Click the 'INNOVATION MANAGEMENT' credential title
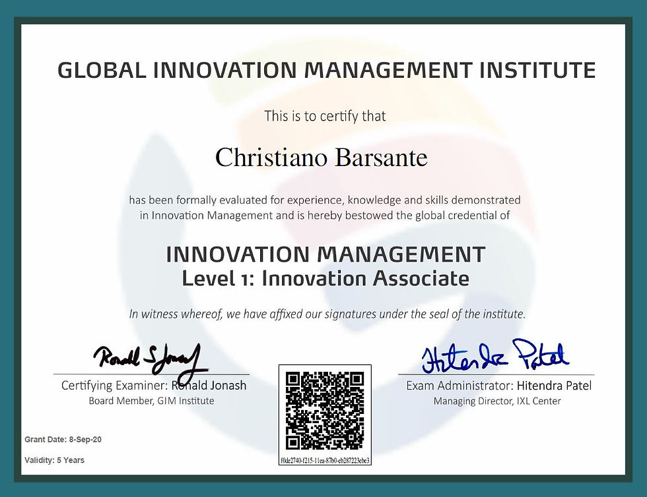 coord(325,254)
